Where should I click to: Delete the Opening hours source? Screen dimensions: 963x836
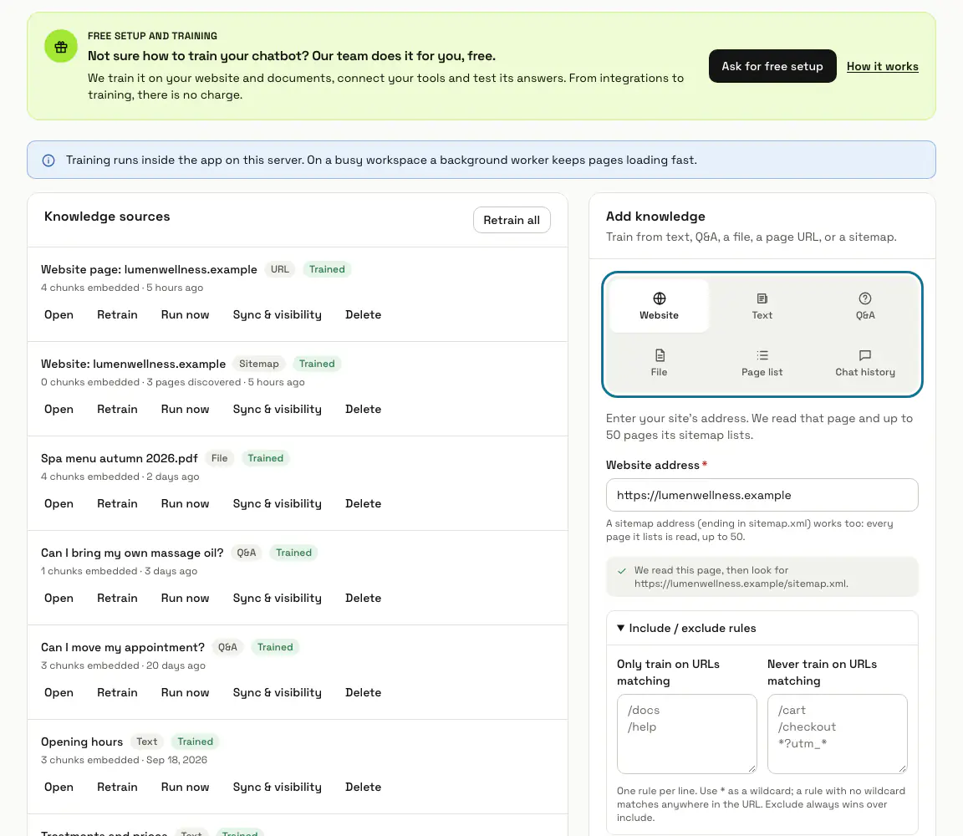[363, 788]
